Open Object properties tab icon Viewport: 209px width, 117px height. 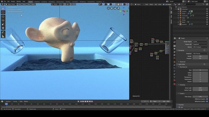click(174, 62)
